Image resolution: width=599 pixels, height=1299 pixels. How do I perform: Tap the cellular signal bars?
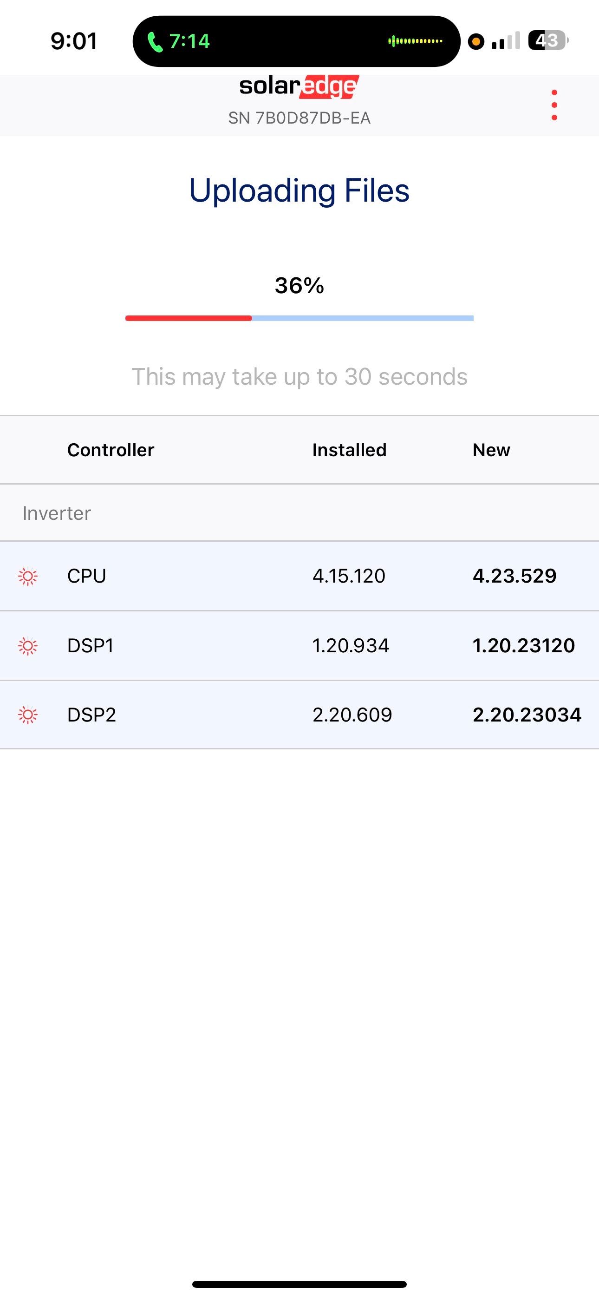[x=505, y=41]
